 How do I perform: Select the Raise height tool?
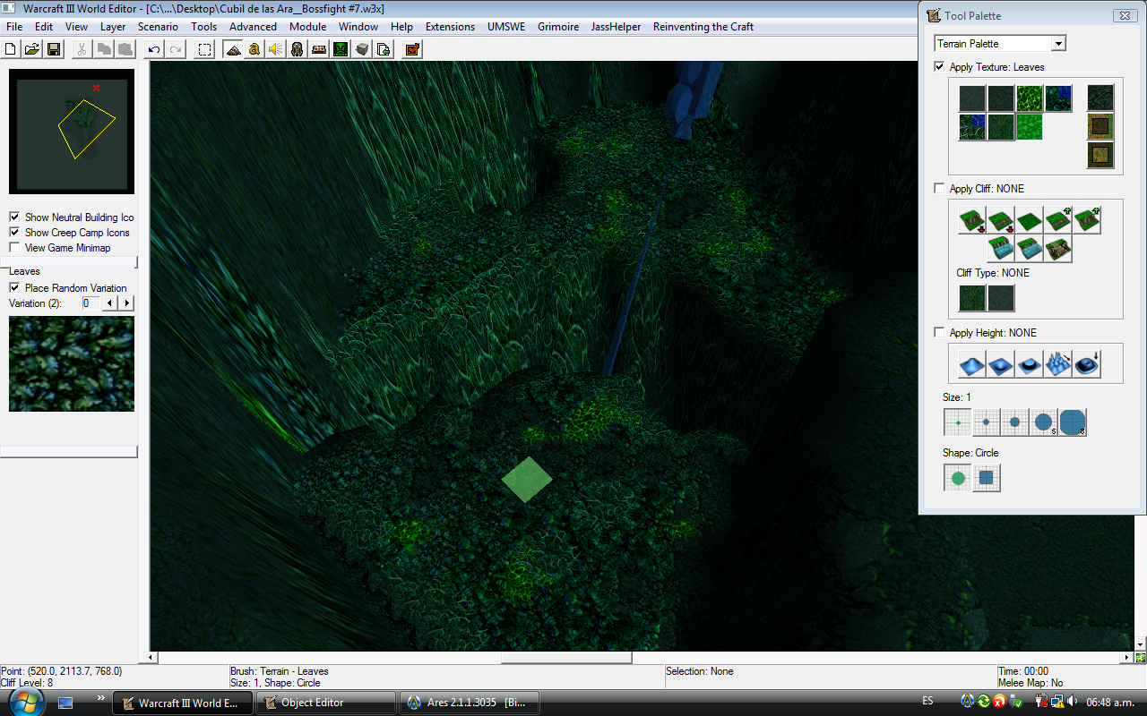point(972,364)
